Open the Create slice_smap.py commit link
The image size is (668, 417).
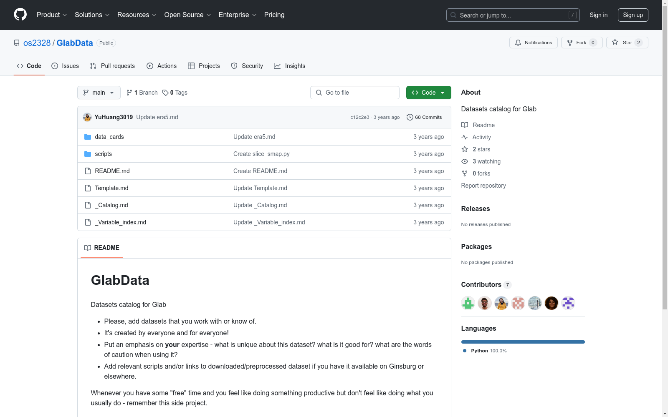click(x=261, y=154)
